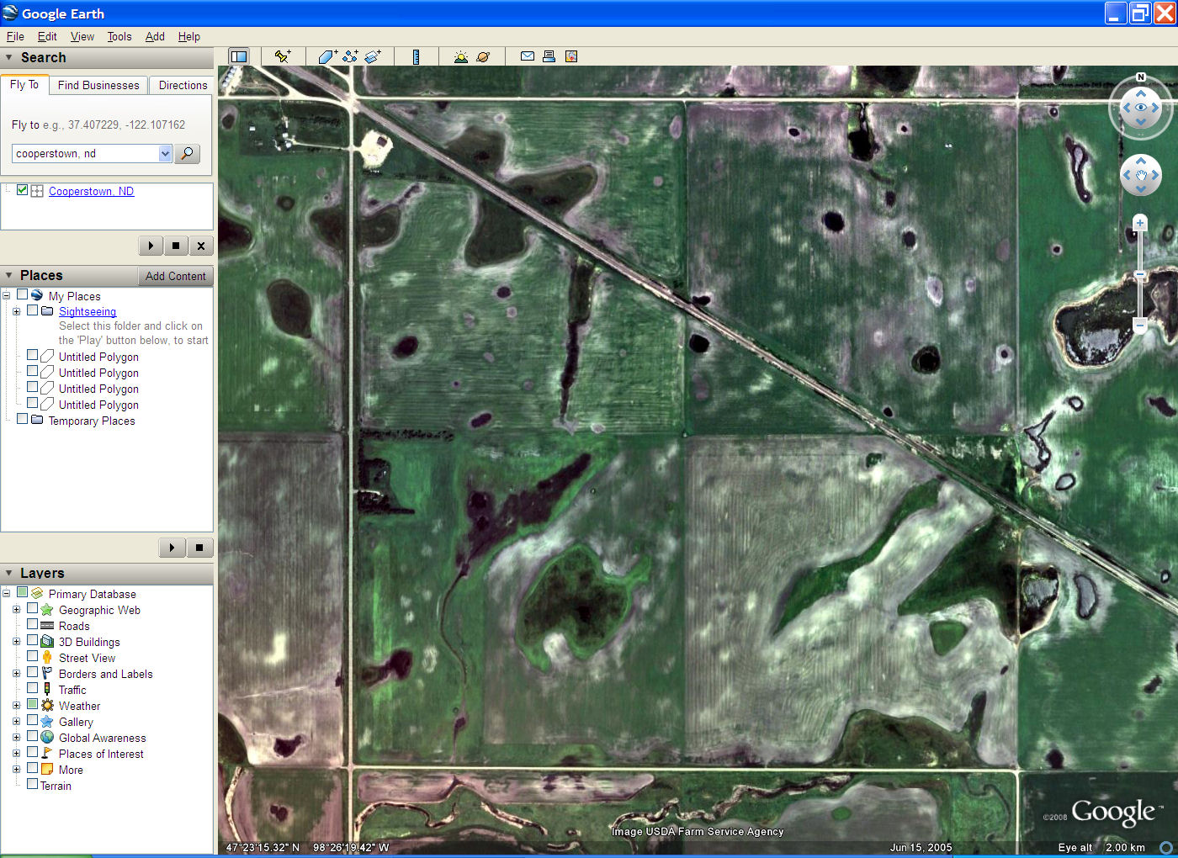
Task: Add a path from the toolbar
Action: coord(351,56)
